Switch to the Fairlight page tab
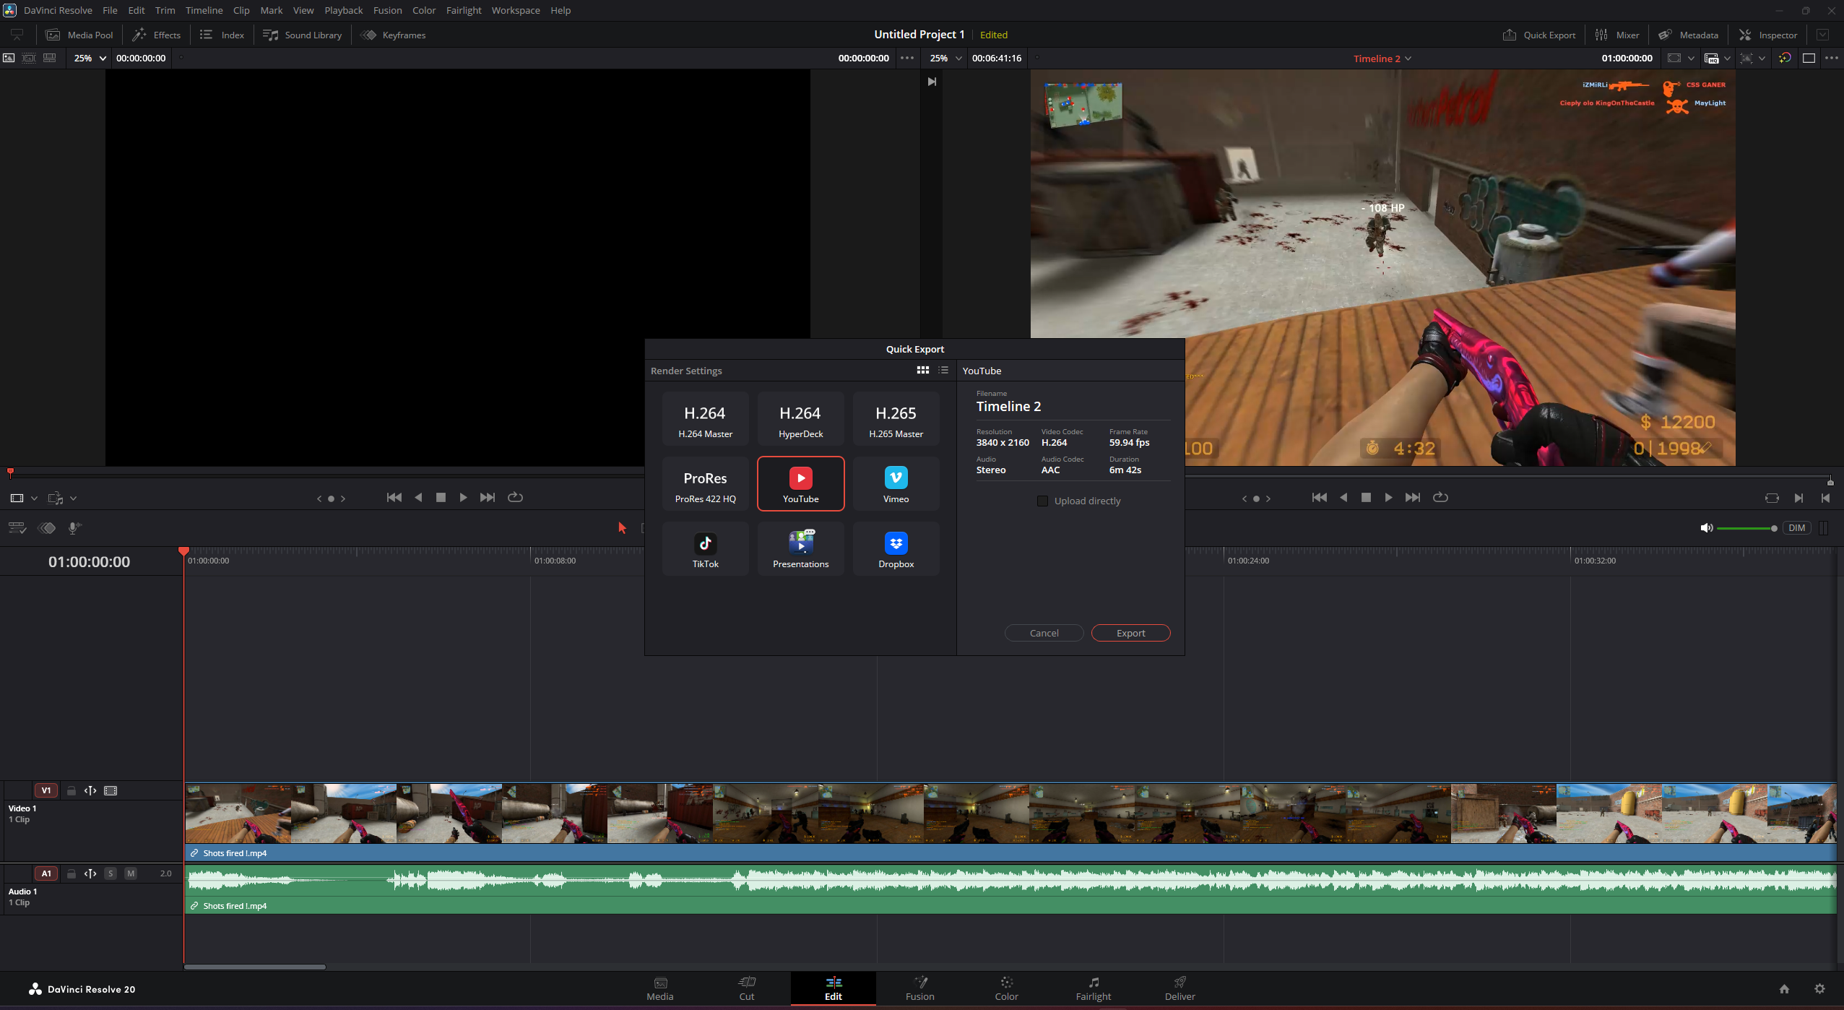The height and width of the screenshot is (1010, 1844). 1093,988
